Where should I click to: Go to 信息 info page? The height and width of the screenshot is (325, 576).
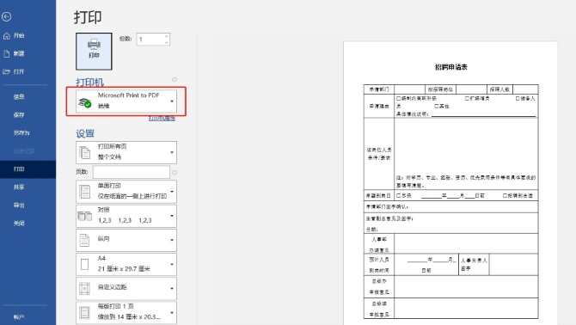[x=19, y=97]
